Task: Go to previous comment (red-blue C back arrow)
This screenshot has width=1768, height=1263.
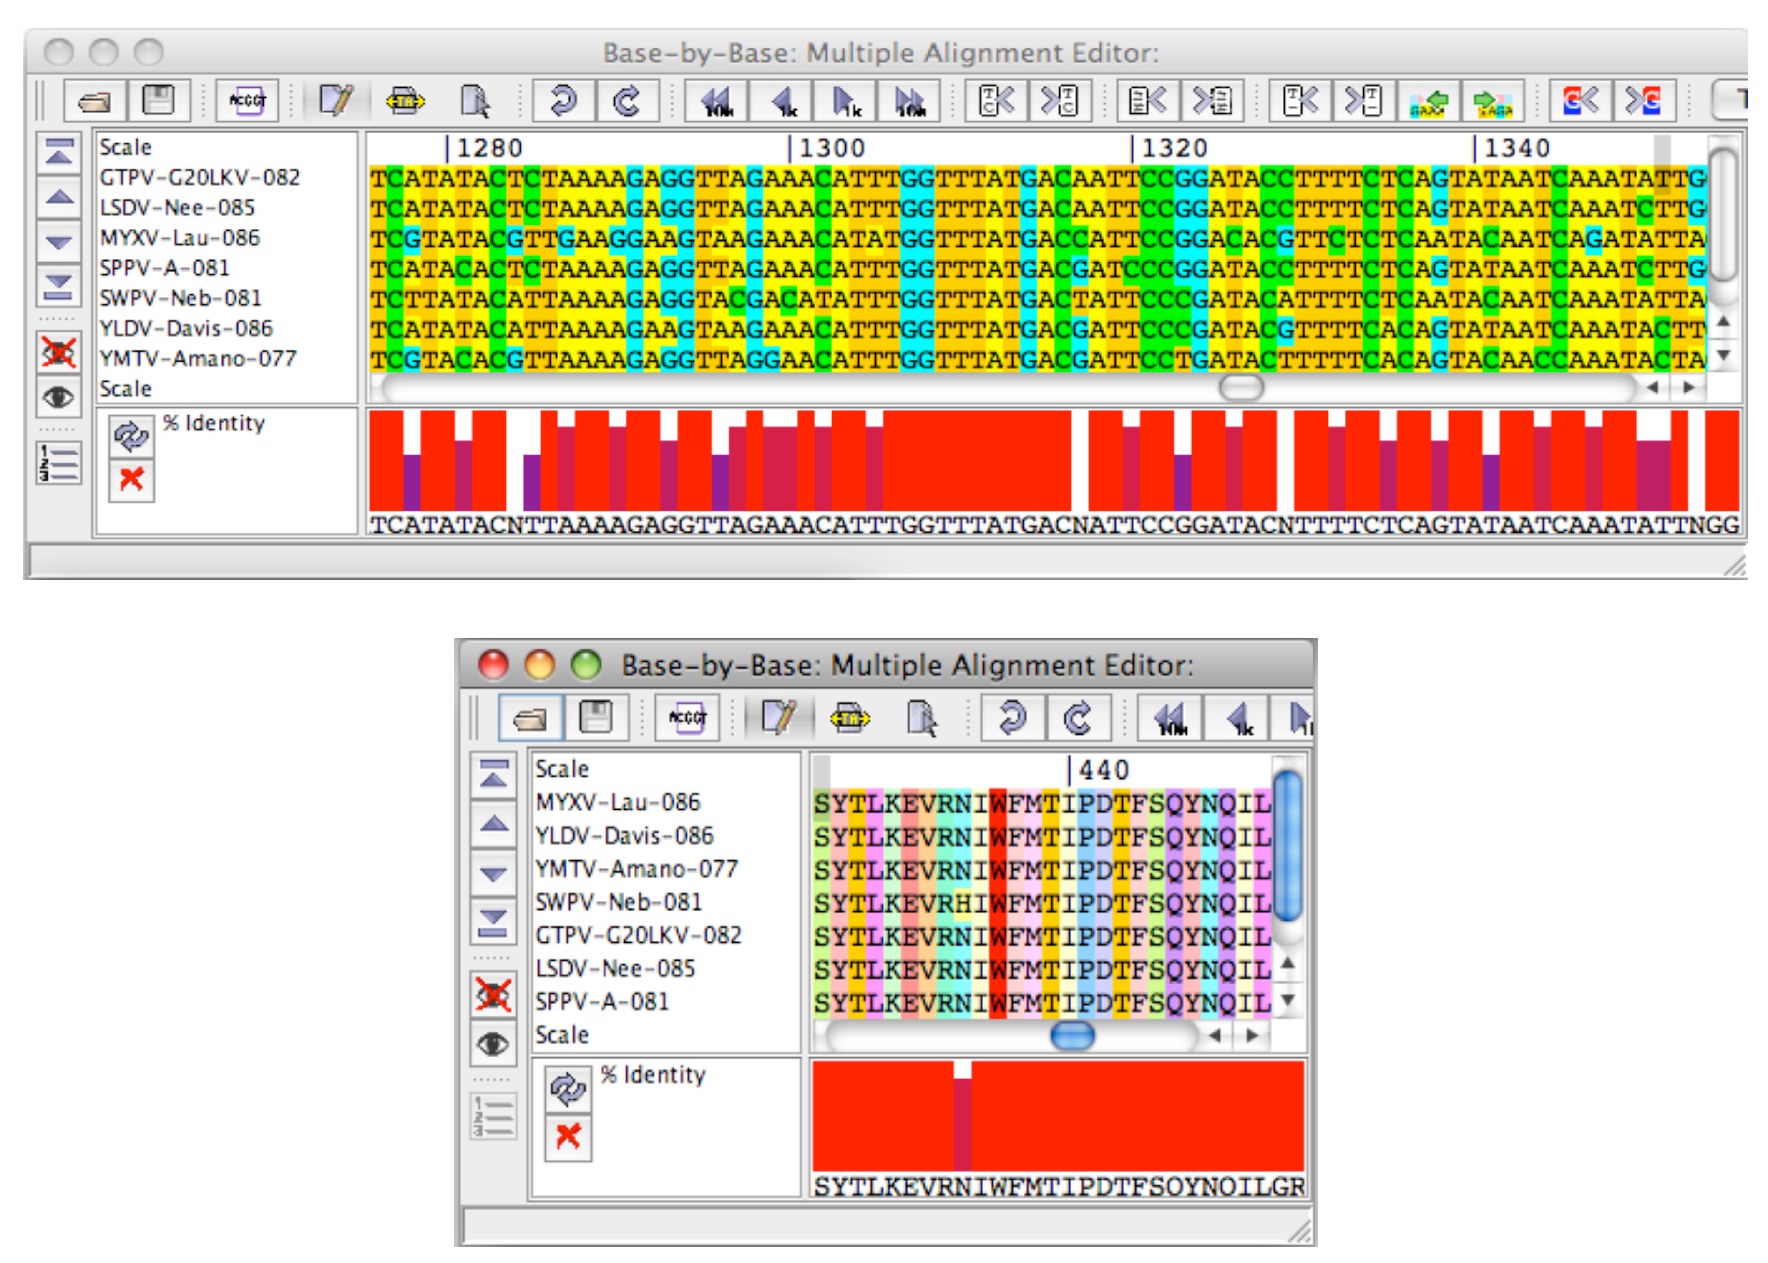Action: tap(1581, 101)
